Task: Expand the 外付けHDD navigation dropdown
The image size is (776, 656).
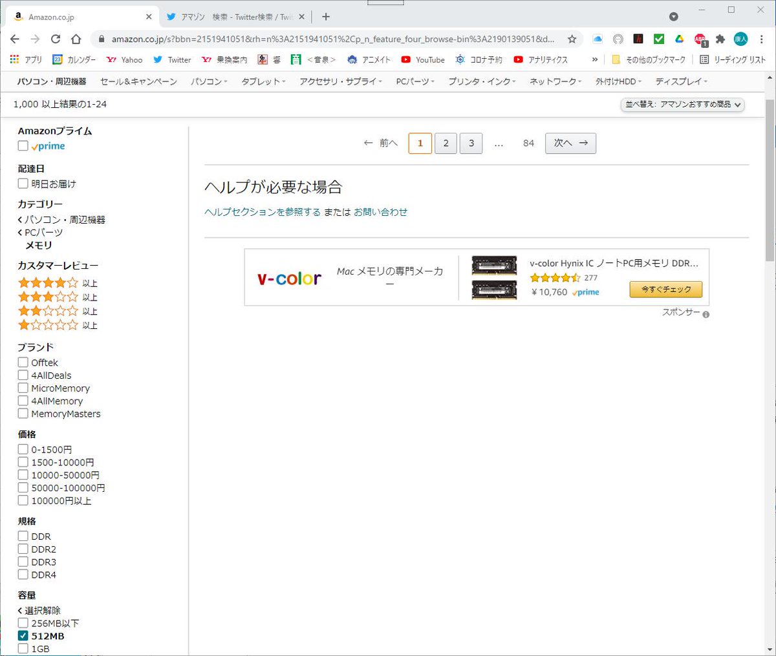Action: coord(618,81)
